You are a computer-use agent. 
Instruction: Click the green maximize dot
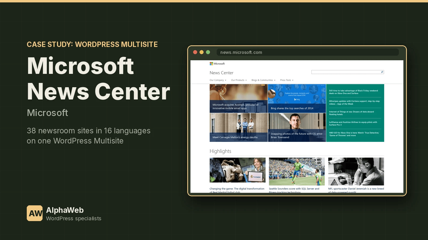click(208, 52)
